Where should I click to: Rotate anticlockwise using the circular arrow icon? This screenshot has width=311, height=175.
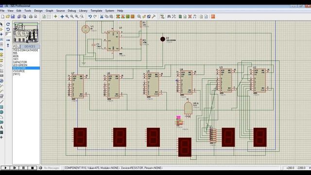tap(8, 29)
